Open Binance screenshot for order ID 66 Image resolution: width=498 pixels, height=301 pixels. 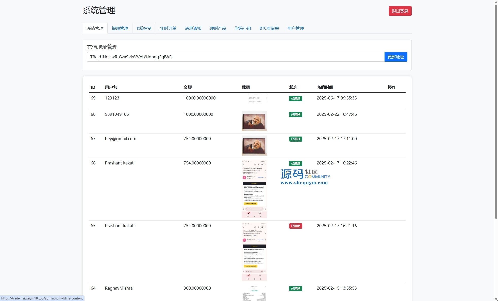pos(254,189)
